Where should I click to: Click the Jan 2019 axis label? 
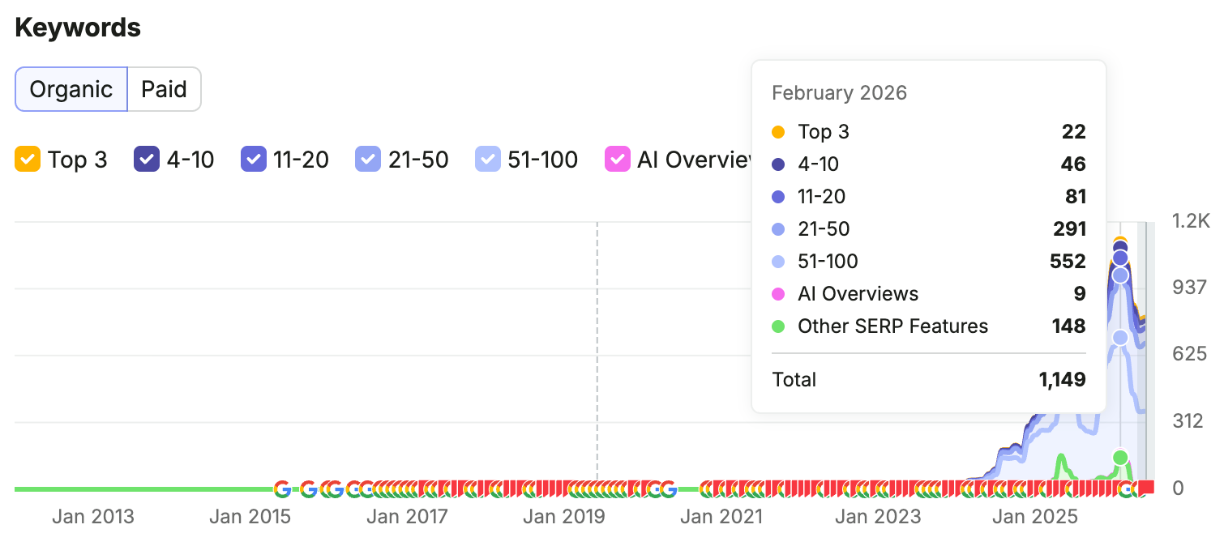pos(564,517)
